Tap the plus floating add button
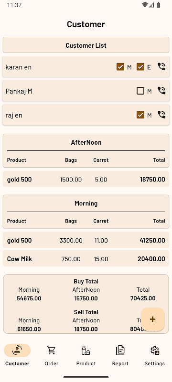Image resolution: width=172 pixels, height=382 pixels. (152, 319)
